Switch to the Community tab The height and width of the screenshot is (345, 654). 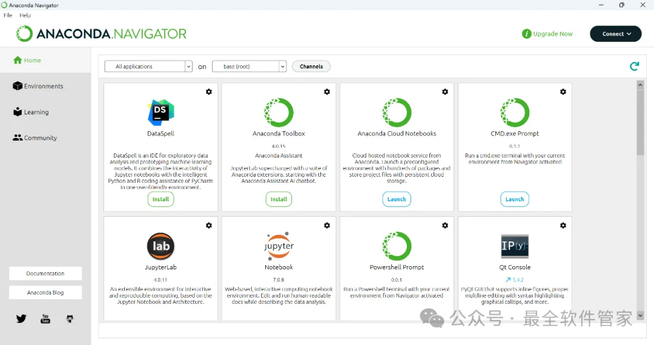click(x=45, y=138)
